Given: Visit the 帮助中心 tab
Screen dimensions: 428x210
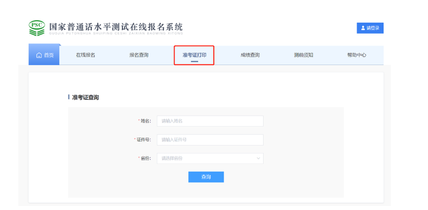Looking at the screenshot, I should [x=357, y=55].
